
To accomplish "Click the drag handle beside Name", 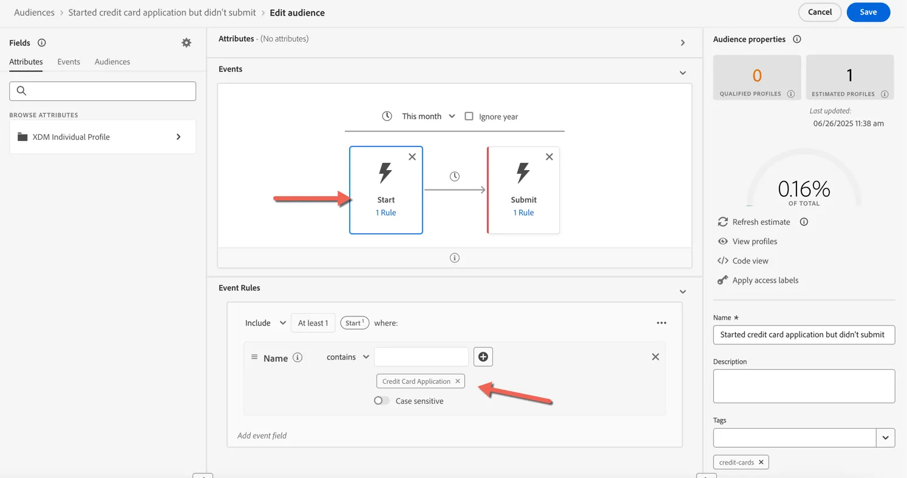I will (x=254, y=357).
